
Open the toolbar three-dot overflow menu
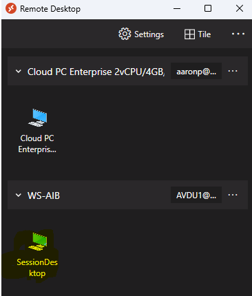pos(238,34)
